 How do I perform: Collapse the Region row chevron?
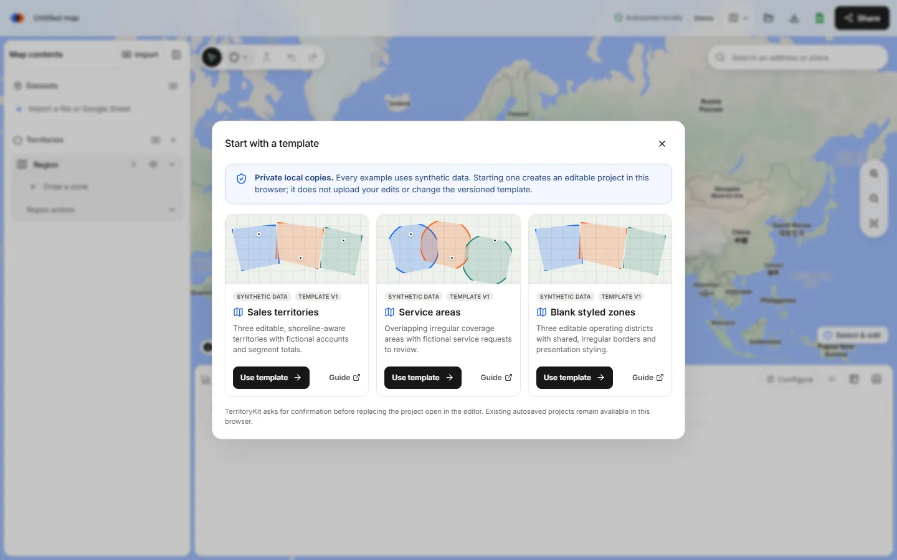pyautogui.click(x=172, y=164)
